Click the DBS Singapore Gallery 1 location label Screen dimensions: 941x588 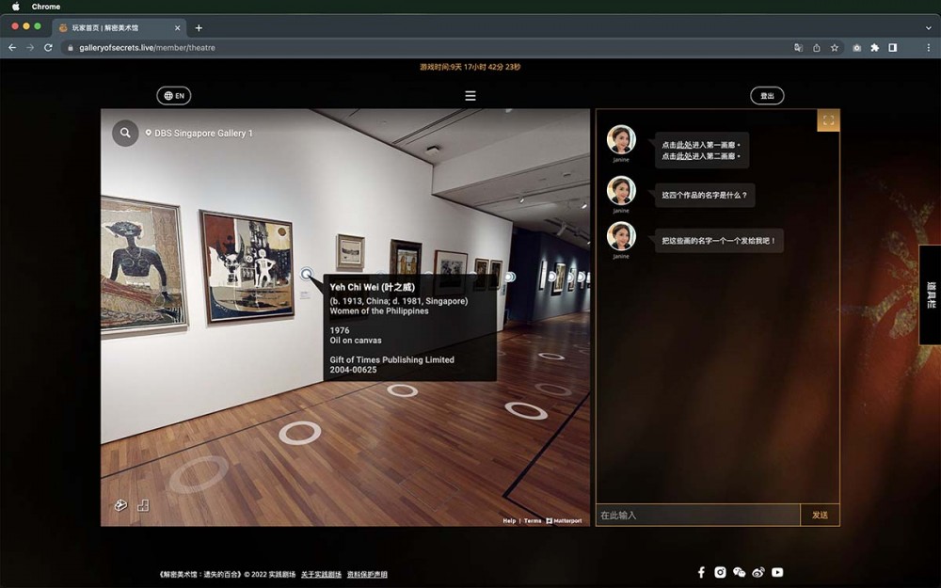[x=199, y=134]
